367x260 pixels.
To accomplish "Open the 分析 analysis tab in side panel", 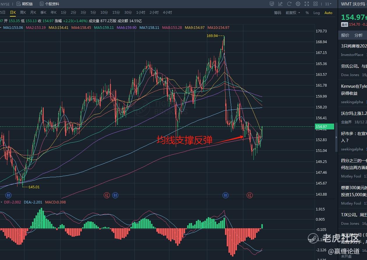I will [359, 35].
